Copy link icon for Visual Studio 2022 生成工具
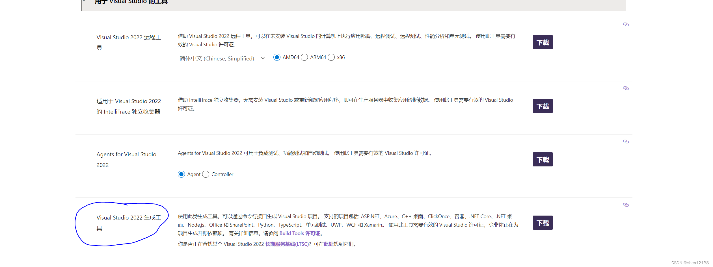The width and height of the screenshot is (713, 267). coord(626,205)
